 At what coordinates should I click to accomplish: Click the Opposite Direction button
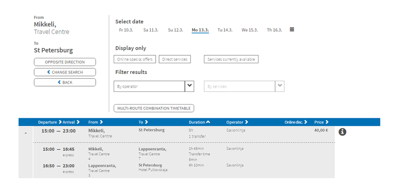click(x=65, y=62)
